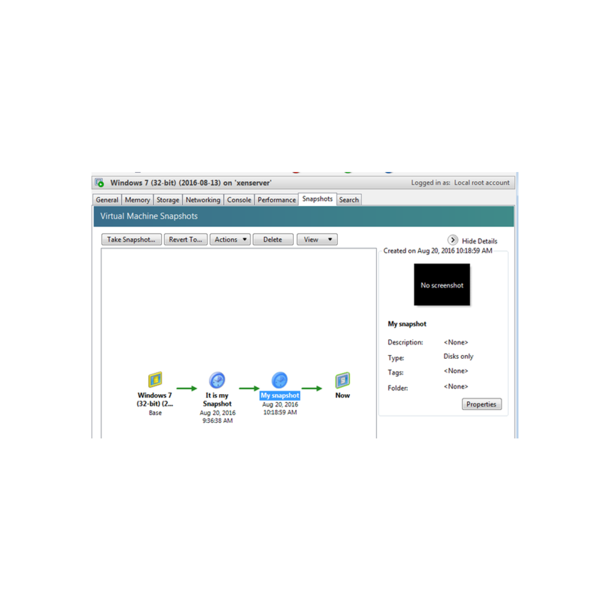The image size is (610, 610).
Task: View the Performance tab
Action: (276, 200)
